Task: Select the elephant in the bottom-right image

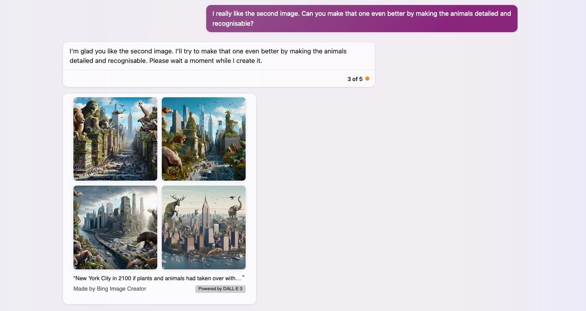Action: point(235,211)
